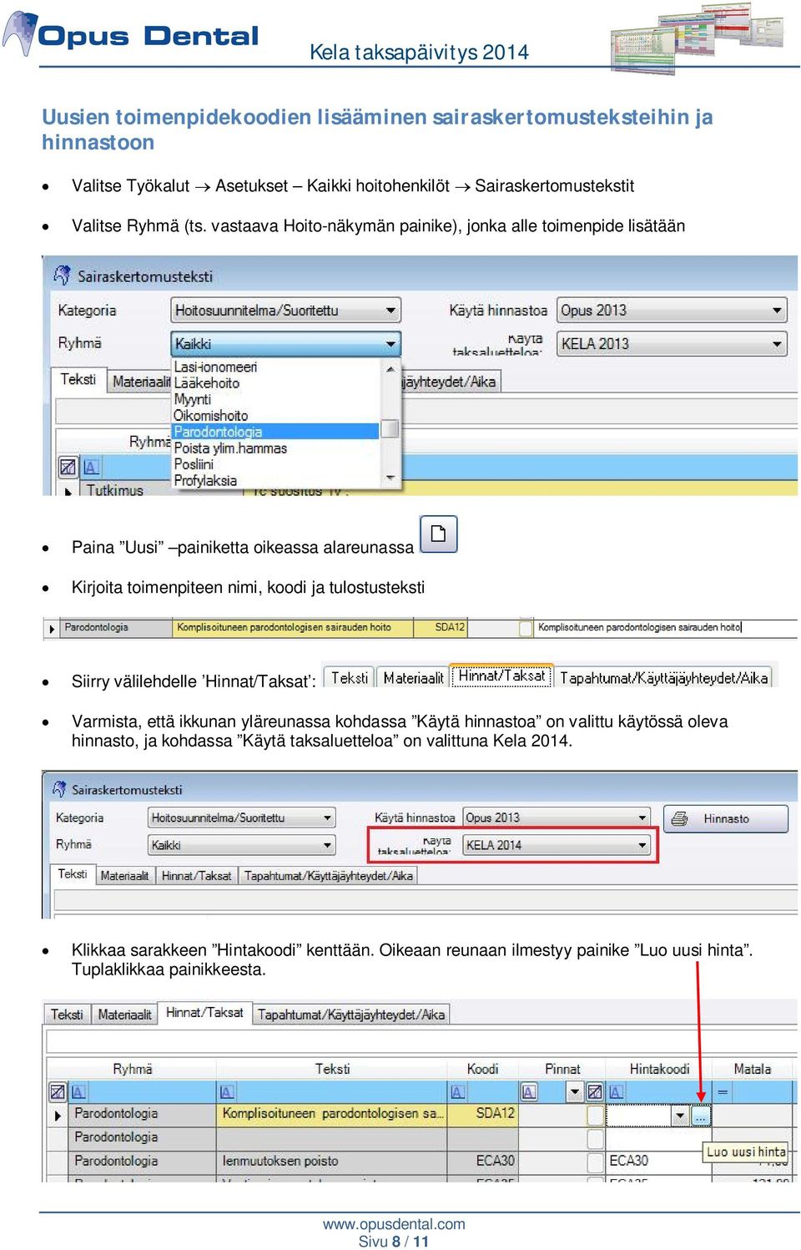Open the Opus 2013 dropdown beside Hinnasto button
Image resolution: width=801 pixels, height=1250 pixels.
(557, 818)
